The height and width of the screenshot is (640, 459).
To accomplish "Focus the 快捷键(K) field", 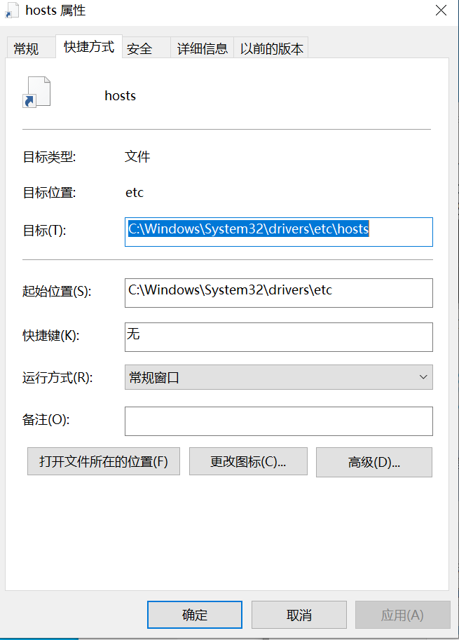I will point(279,337).
